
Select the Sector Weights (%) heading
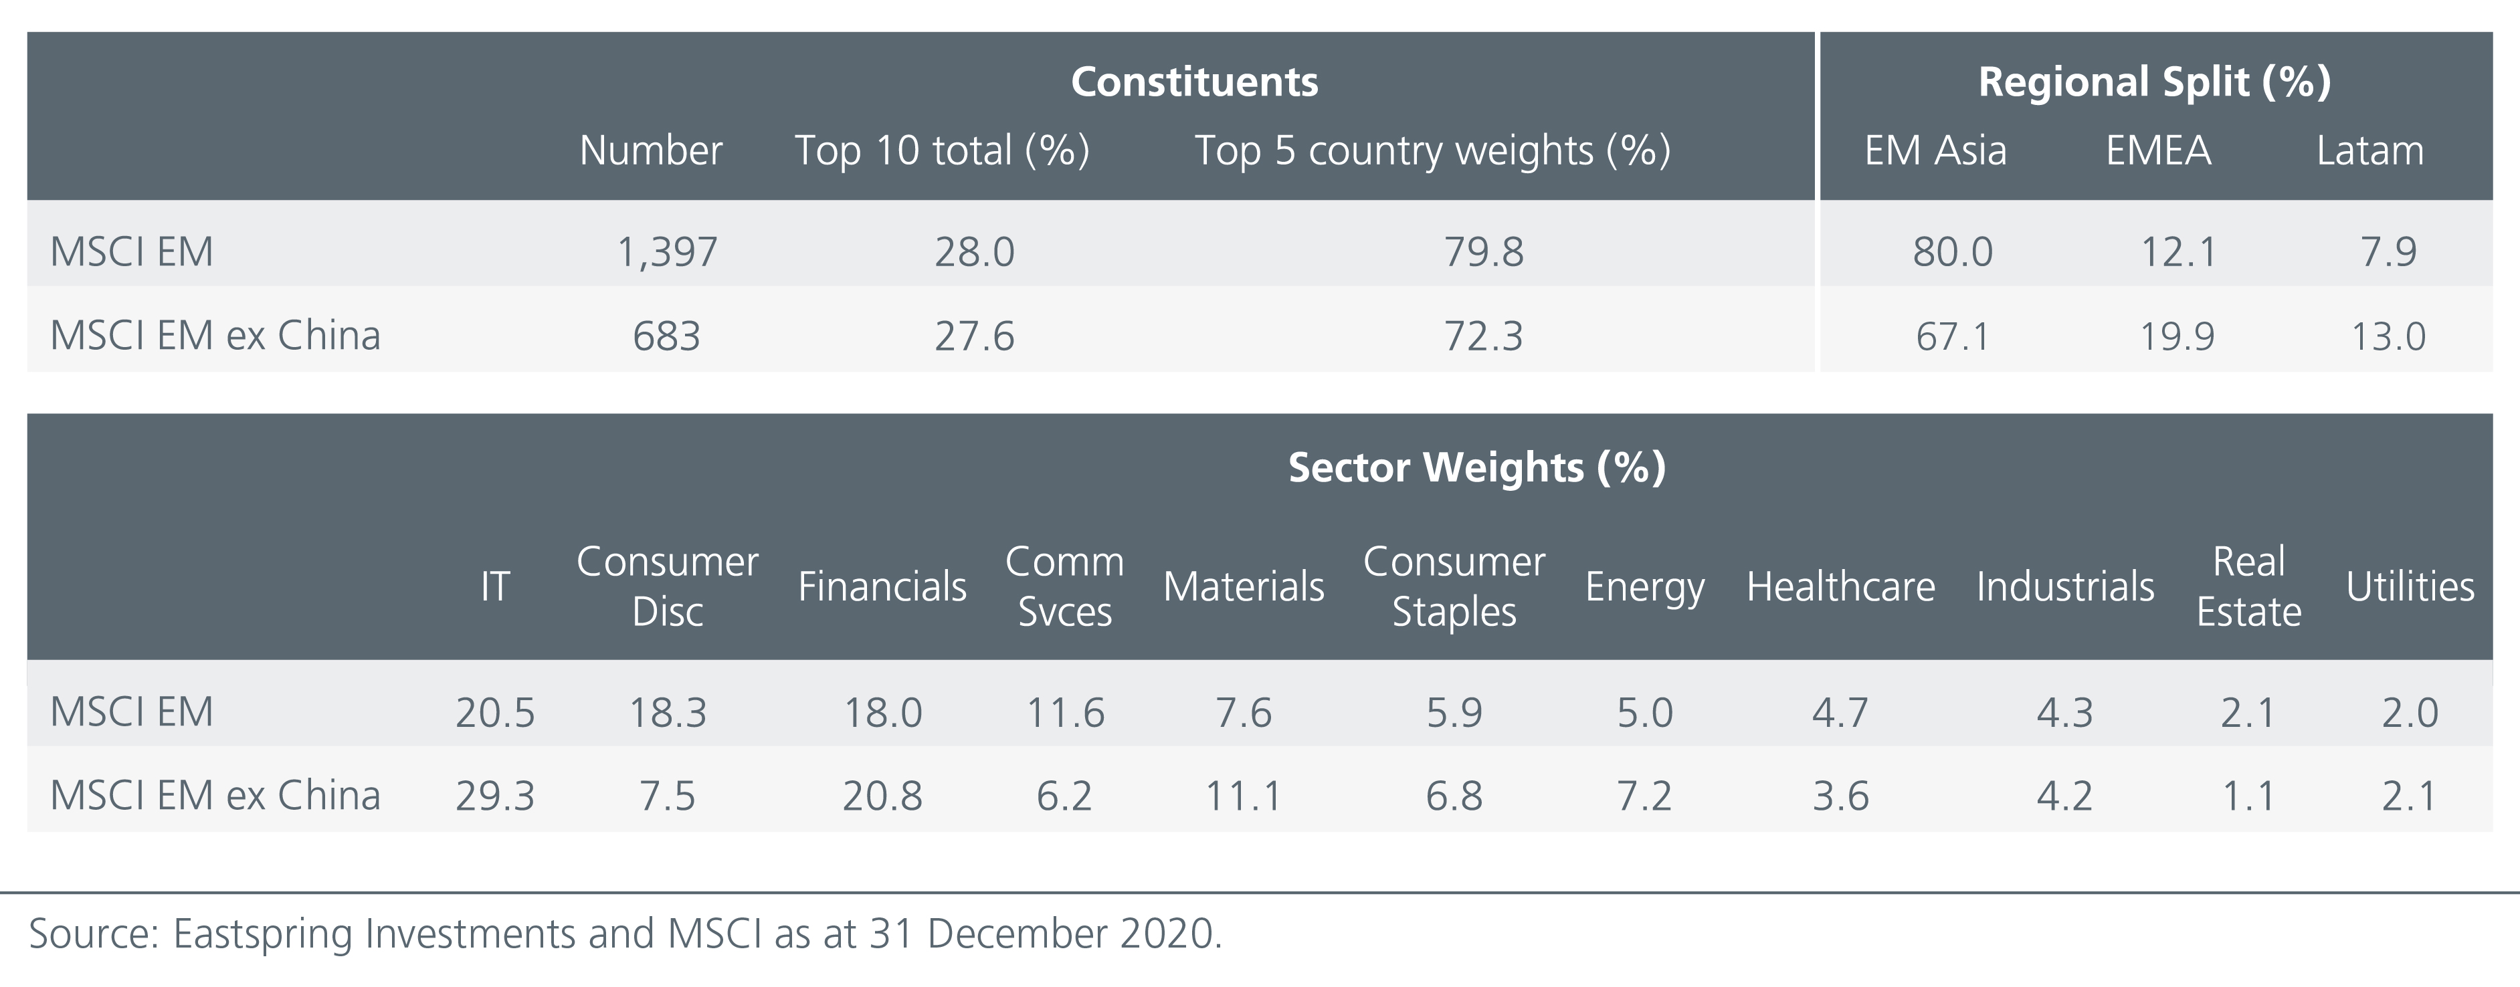coord(1476,467)
